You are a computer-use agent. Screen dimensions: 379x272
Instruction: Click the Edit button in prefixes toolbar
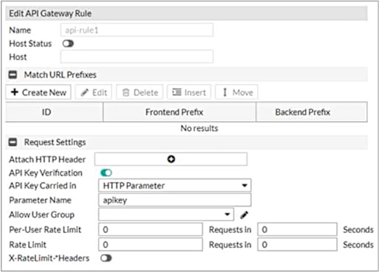tap(94, 92)
